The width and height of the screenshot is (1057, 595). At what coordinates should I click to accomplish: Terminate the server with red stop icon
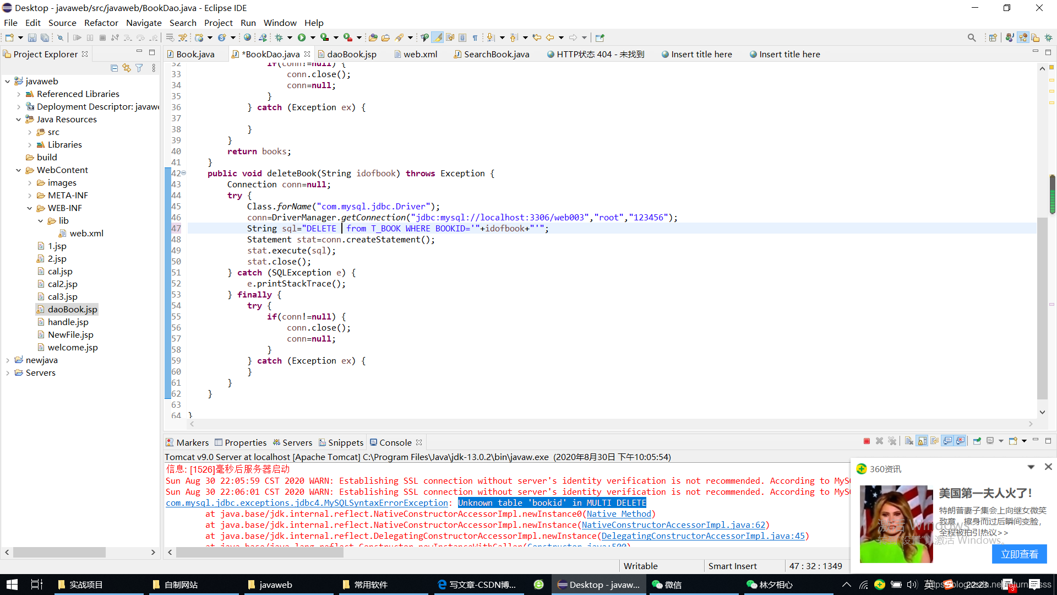click(x=867, y=441)
